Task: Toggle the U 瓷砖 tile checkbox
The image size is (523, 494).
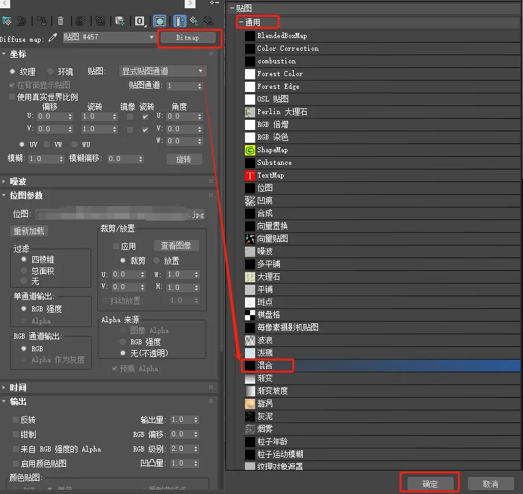Action: [145, 117]
